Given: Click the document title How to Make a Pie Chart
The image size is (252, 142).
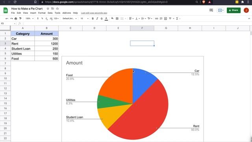Looking at the screenshot, I should [27, 9].
